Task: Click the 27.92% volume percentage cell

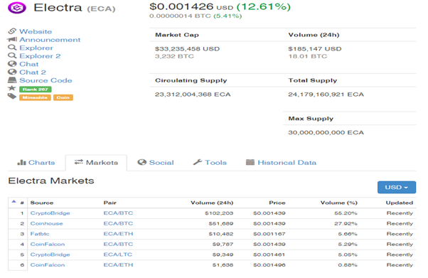Action: [x=346, y=223]
